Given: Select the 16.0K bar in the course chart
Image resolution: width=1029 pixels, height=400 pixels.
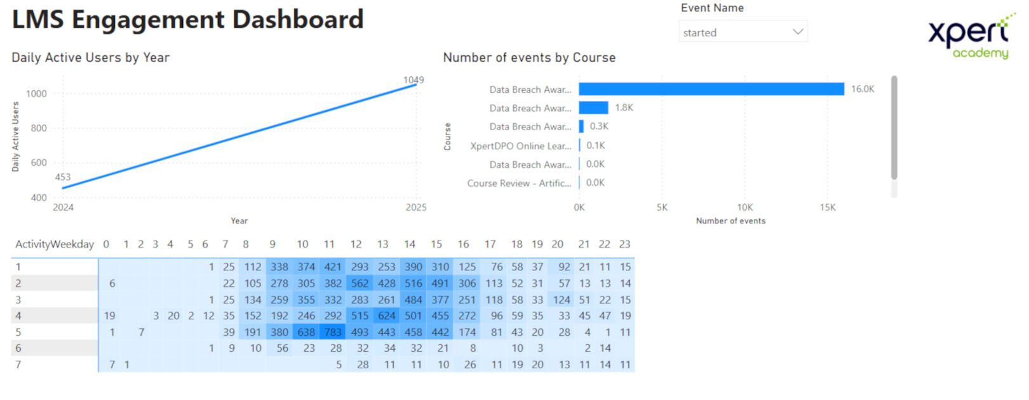Looking at the screenshot, I should tap(711, 90).
